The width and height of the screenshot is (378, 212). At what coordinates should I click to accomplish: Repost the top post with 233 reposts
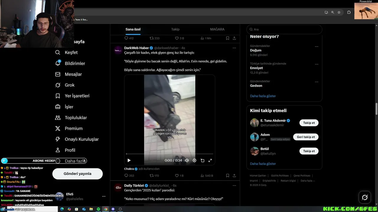tap(154, 38)
